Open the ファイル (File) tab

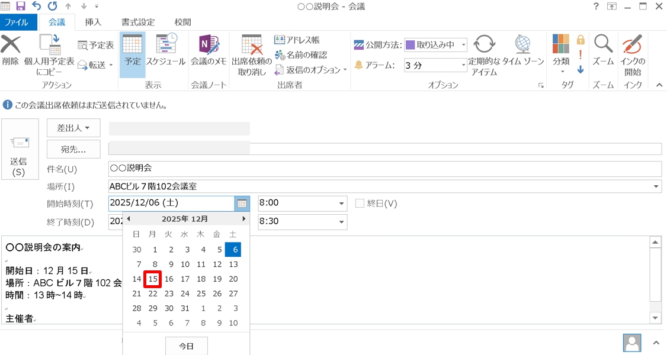pos(16,22)
